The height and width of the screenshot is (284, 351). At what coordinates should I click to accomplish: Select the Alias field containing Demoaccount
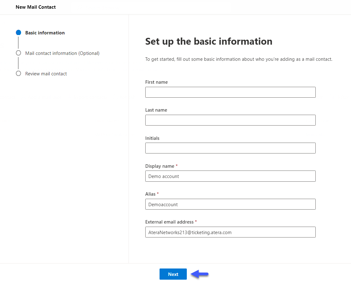[x=230, y=204]
